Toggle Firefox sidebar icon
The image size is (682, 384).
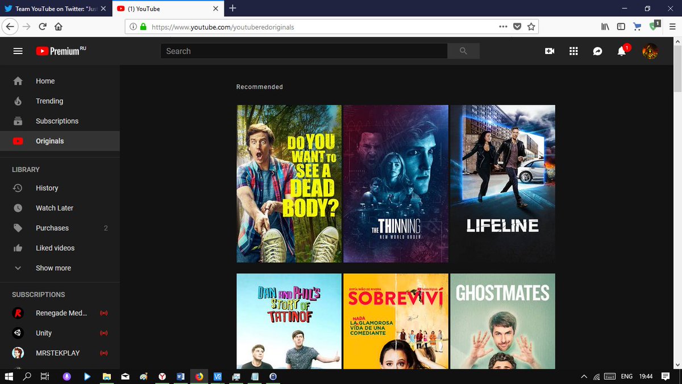[621, 26]
